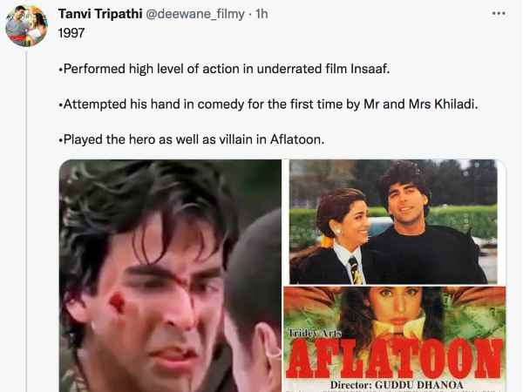523x392 pixels.
Task: Click the Tridev Arts label on the poster
Action: [x=314, y=333]
